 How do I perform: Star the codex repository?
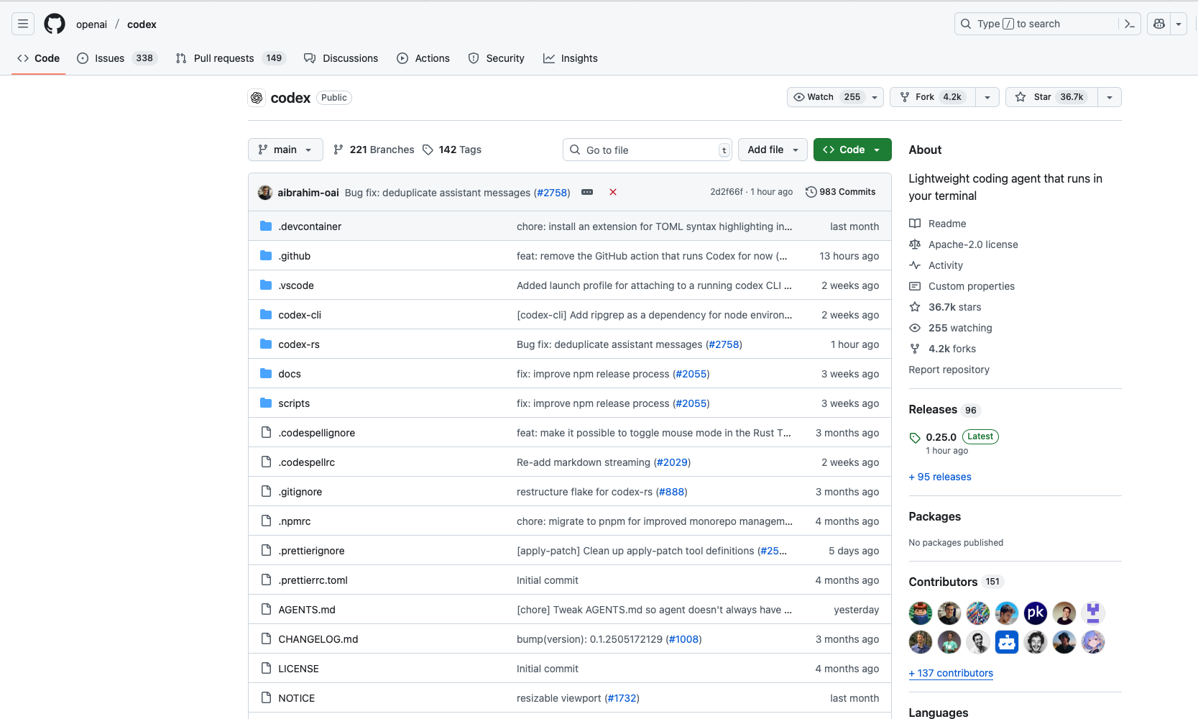pos(1051,97)
